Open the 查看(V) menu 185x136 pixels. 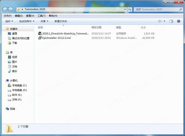pos(30,16)
